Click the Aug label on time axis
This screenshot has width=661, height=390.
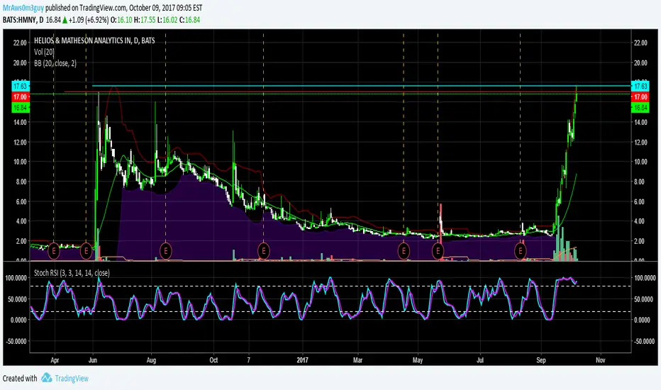coord(151,360)
